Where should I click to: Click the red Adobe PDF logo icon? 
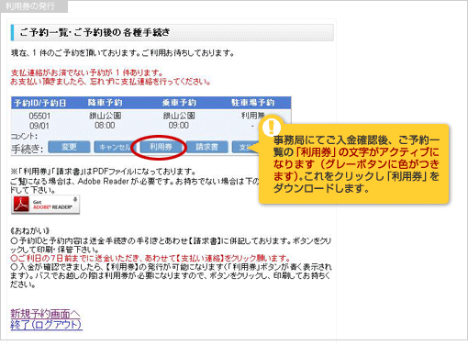point(21,205)
